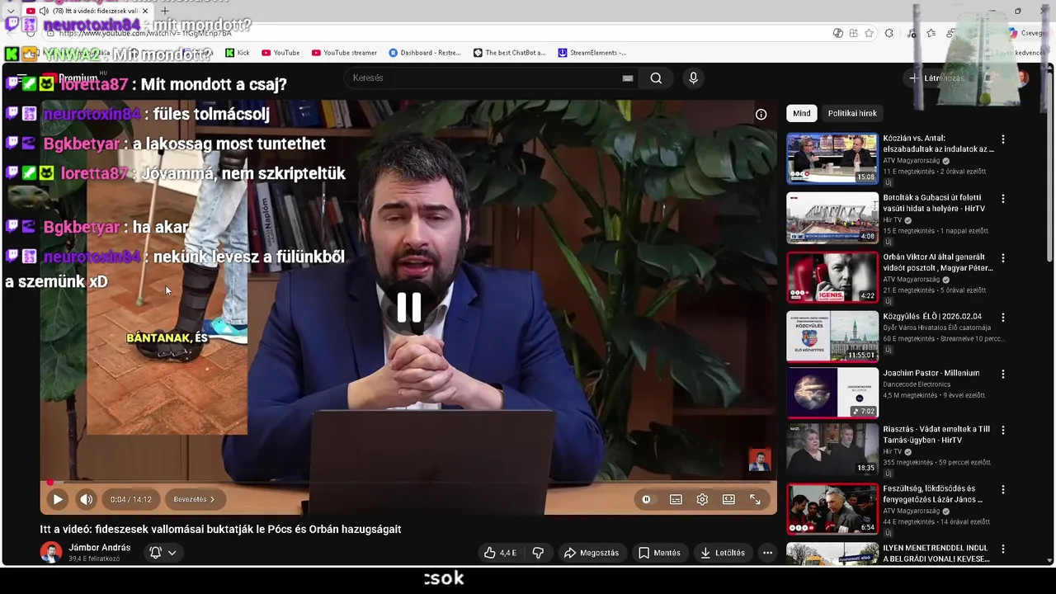Open Riasztás - Vádat emeltek video thumbnail
This screenshot has width=1056, height=594.
[x=832, y=449]
